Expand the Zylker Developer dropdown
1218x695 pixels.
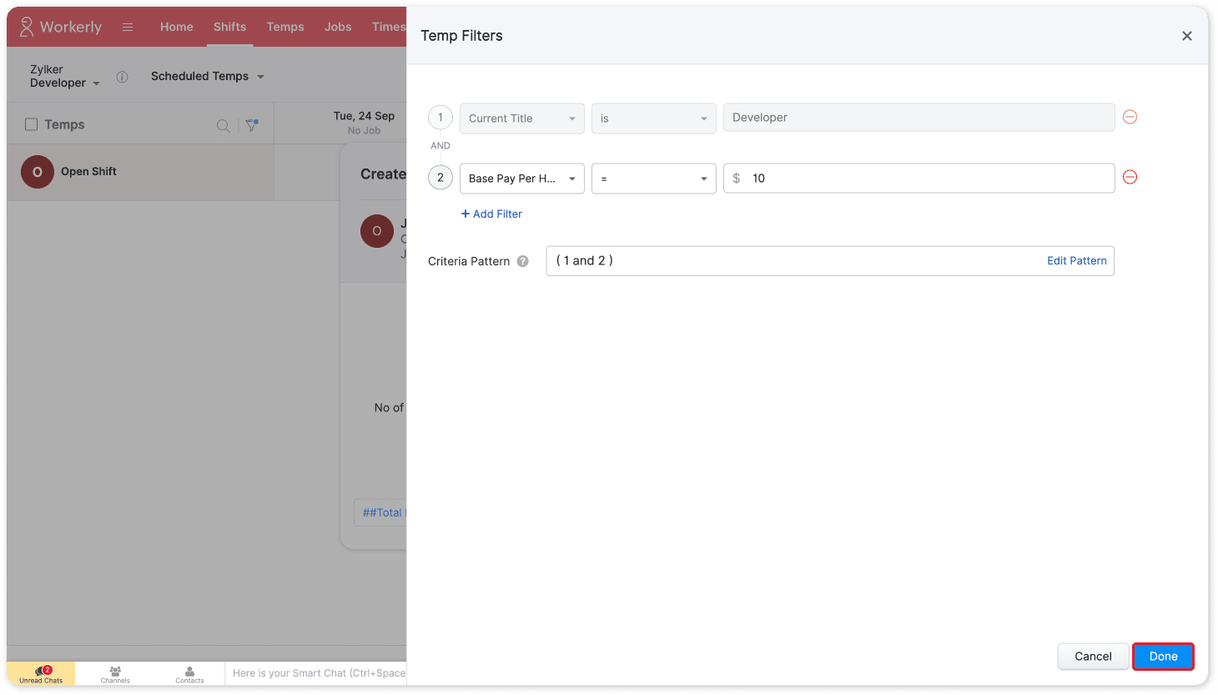click(x=65, y=76)
